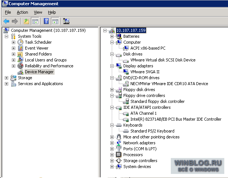
Task: Expand the Batteries category
Action: tap(112, 36)
